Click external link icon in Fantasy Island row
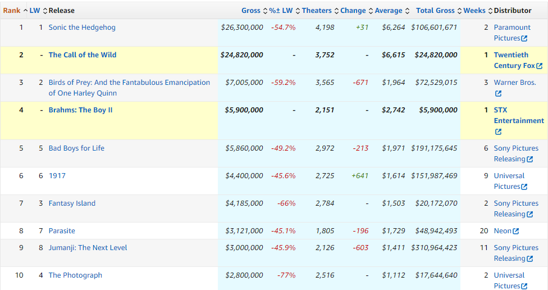The image size is (548, 290). 529,215
